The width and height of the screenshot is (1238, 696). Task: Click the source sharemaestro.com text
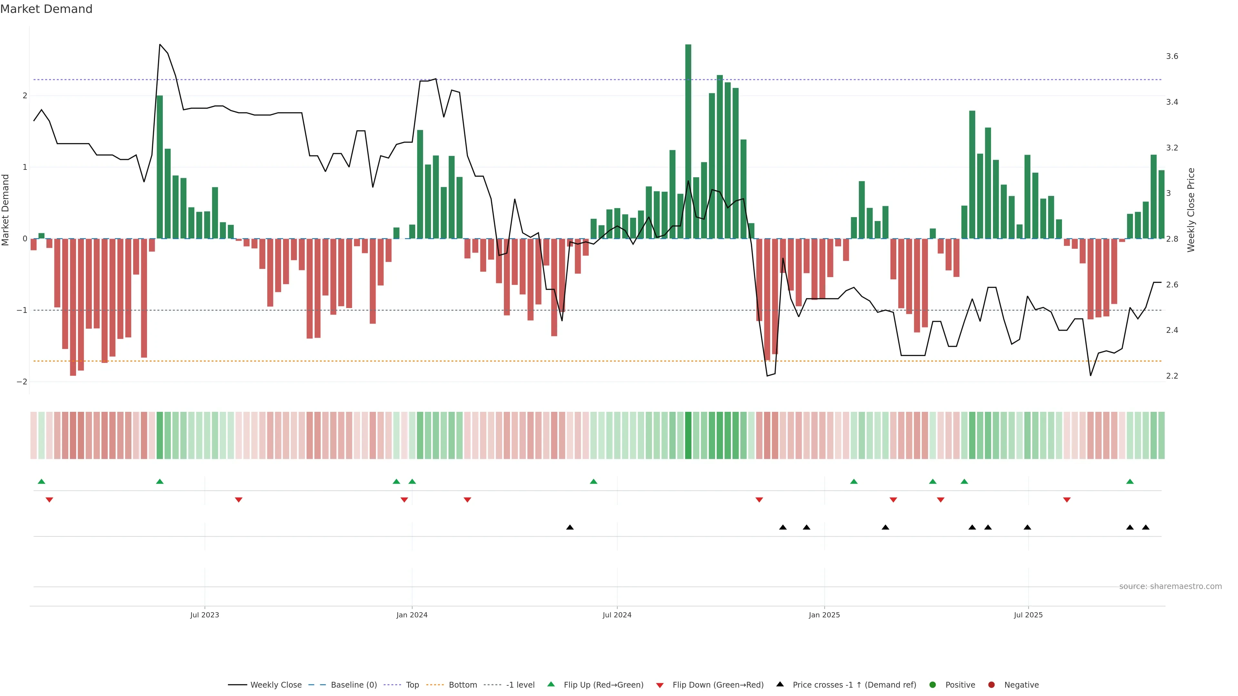1170,586
